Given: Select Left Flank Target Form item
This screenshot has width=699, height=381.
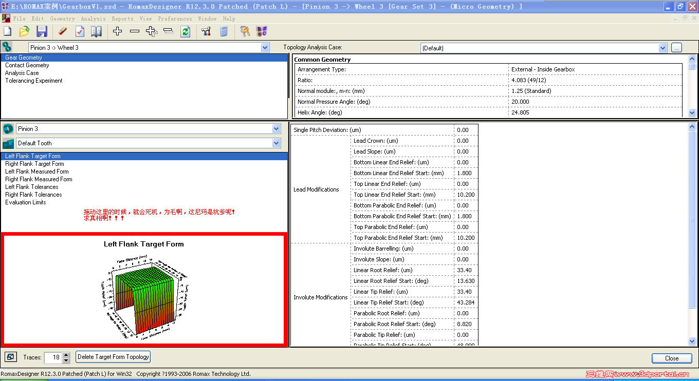Looking at the screenshot, I should coord(144,156).
